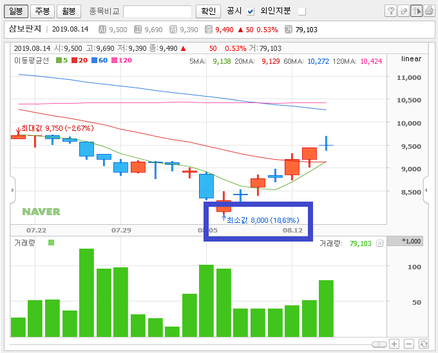The width and height of the screenshot is (438, 353).
Task: Click the 07.22 date label
Action: [36, 231]
